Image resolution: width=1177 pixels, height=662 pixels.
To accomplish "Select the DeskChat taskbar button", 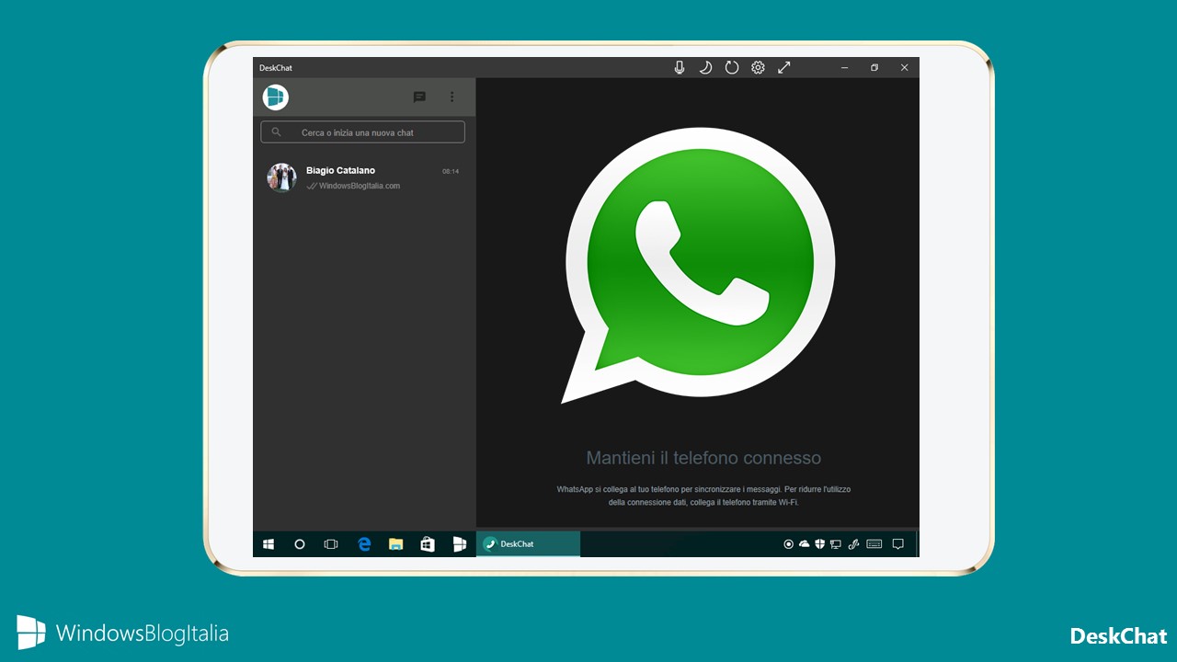I will [x=528, y=544].
